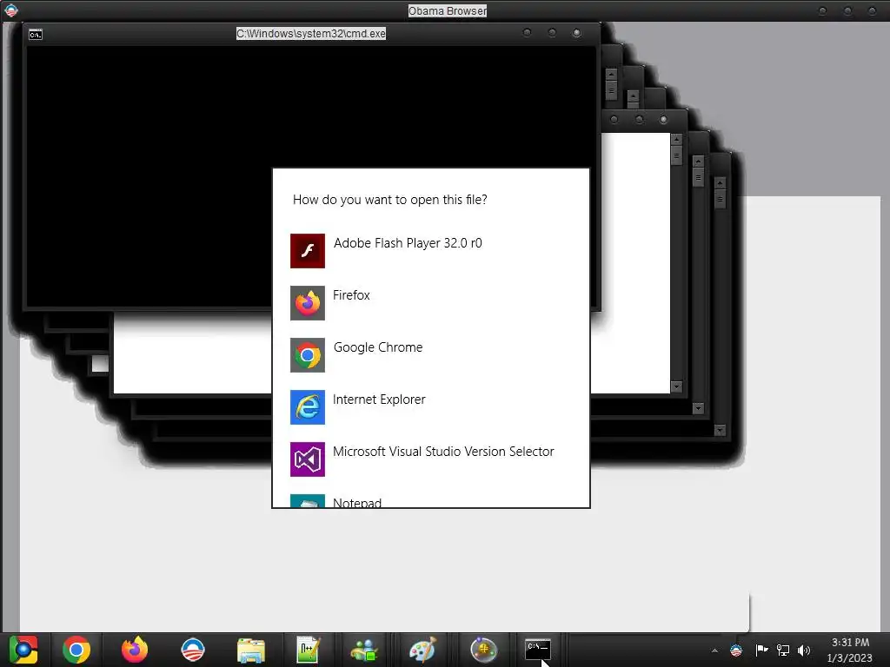Select Internet Explorer to open the file
The height and width of the screenshot is (667, 890).
(431, 407)
